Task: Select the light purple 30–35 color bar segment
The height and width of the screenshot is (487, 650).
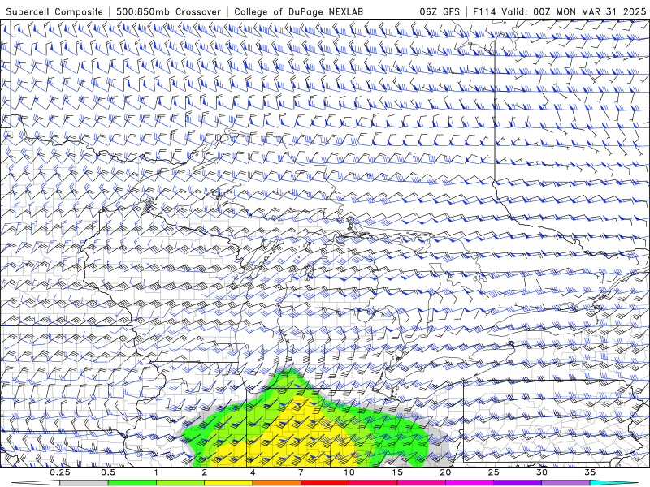Action: (x=565, y=483)
